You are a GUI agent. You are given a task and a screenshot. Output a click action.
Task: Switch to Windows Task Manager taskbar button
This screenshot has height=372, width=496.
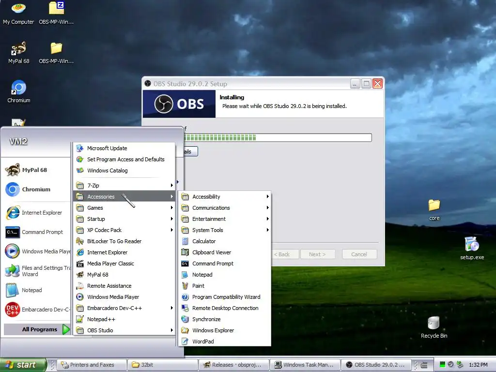point(305,365)
